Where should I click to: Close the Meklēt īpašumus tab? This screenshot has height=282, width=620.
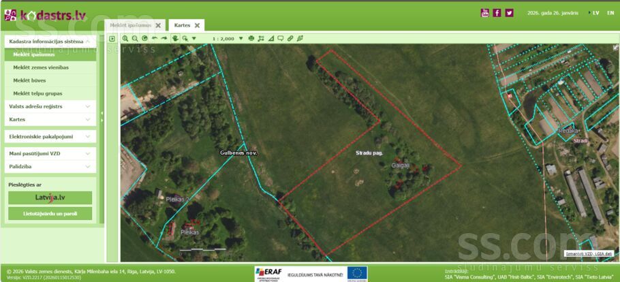158,25
